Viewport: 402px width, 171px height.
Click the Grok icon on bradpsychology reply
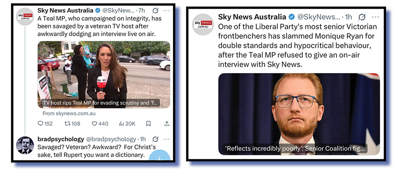[x=155, y=139]
